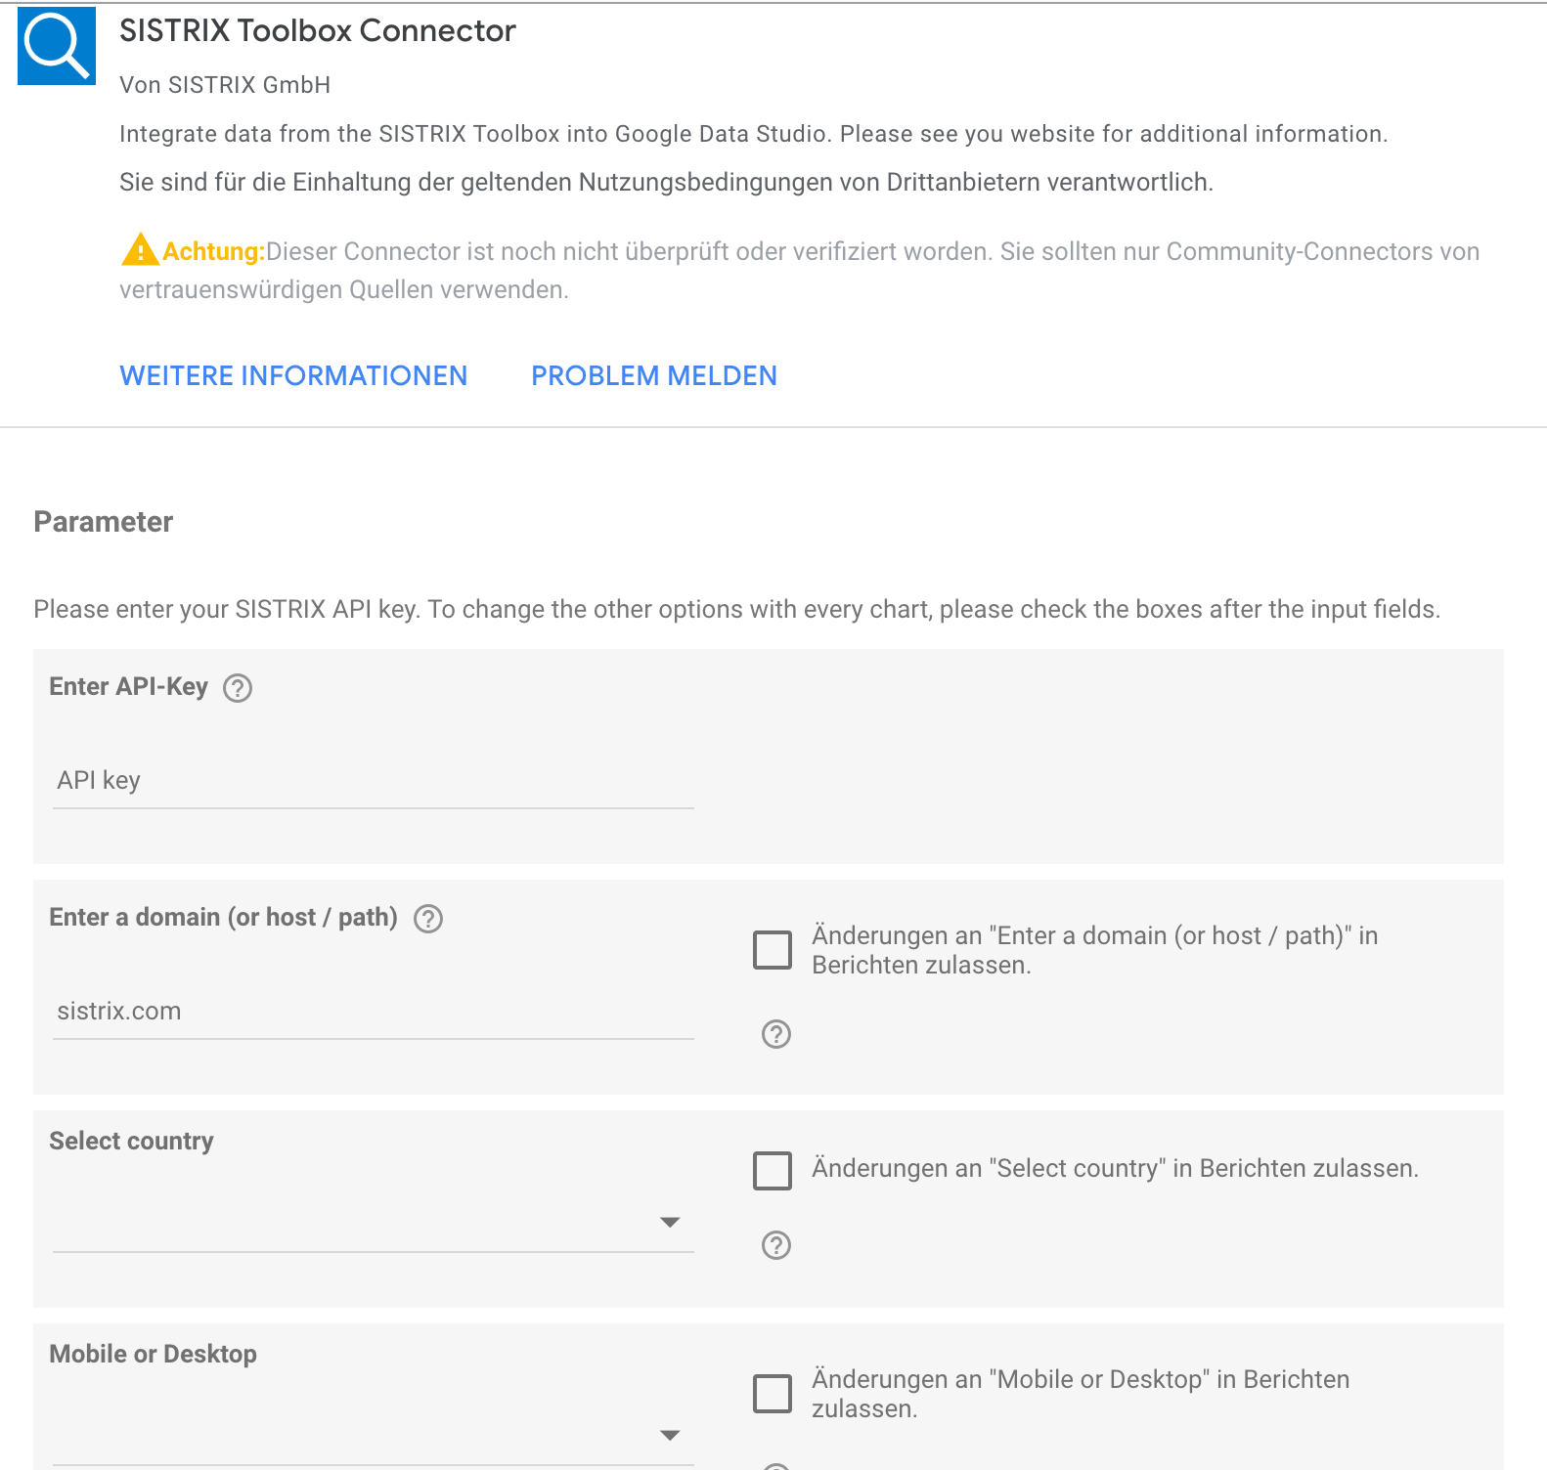Click the SISTRIX Toolbox Connector title

[x=318, y=31]
